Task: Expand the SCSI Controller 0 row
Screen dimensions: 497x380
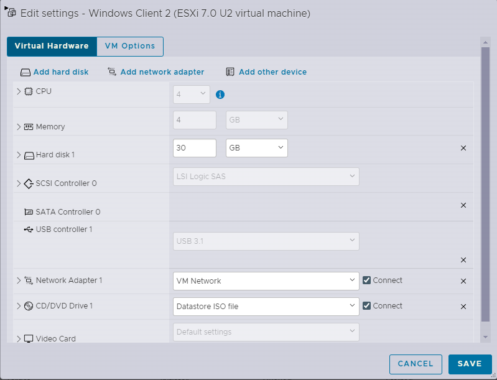Action: pyautogui.click(x=19, y=183)
